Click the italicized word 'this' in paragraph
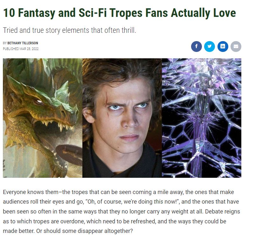 (x=158, y=202)
